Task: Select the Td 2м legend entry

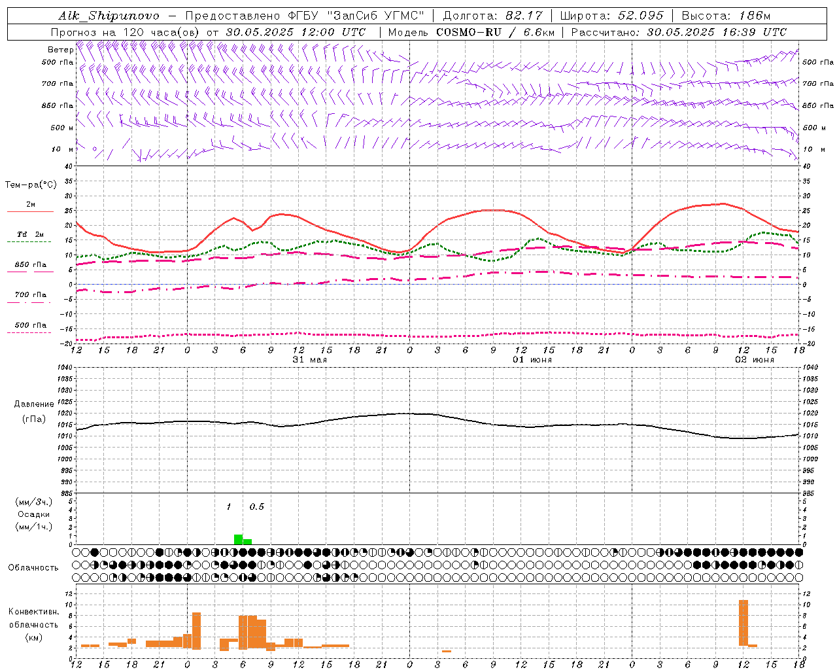Action: (x=30, y=234)
